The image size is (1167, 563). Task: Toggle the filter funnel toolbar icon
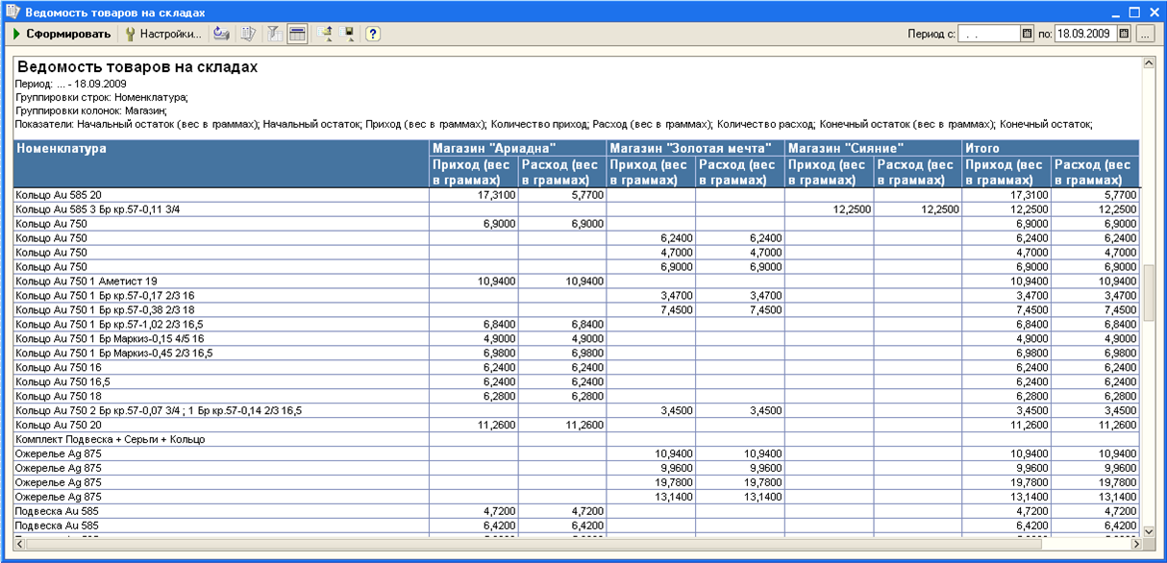(x=274, y=34)
